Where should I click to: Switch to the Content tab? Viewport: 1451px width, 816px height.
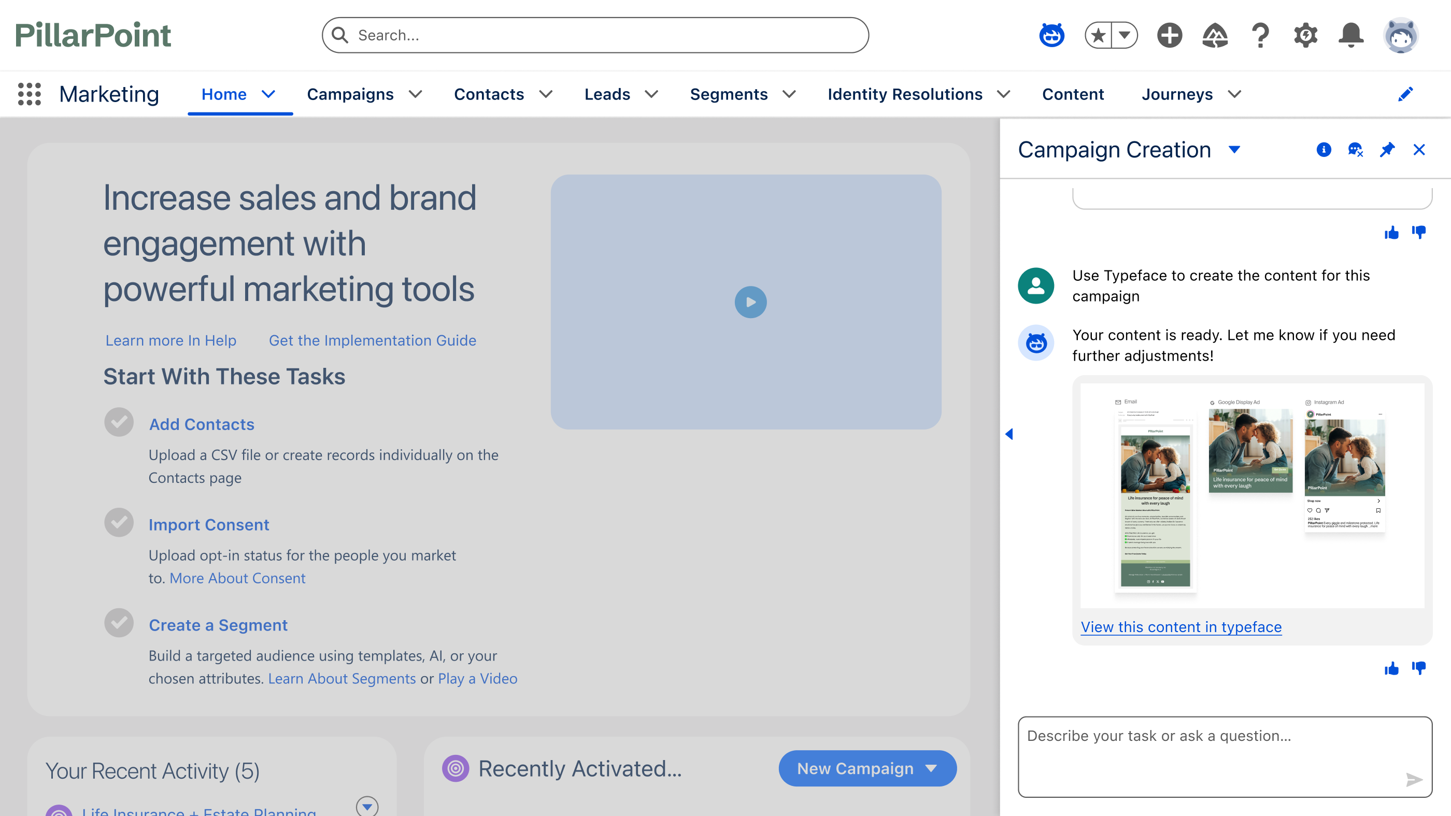[x=1073, y=94]
